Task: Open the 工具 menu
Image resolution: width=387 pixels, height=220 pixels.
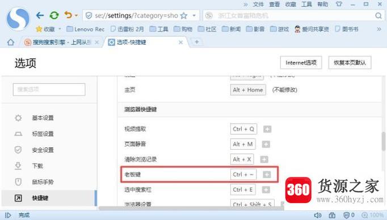Action: coord(306,4)
